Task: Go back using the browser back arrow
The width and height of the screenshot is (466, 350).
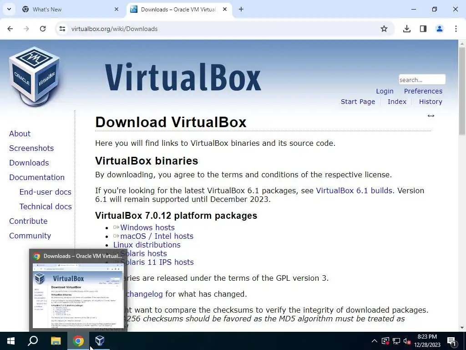Action: tap(10, 29)
